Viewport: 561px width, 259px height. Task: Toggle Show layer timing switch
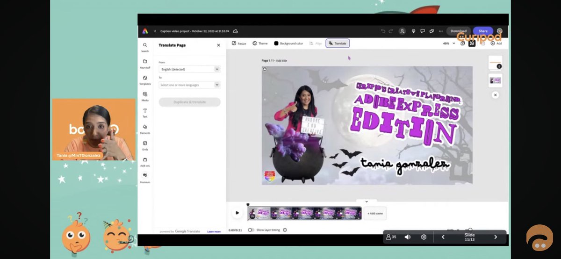(x=251, y=230)
